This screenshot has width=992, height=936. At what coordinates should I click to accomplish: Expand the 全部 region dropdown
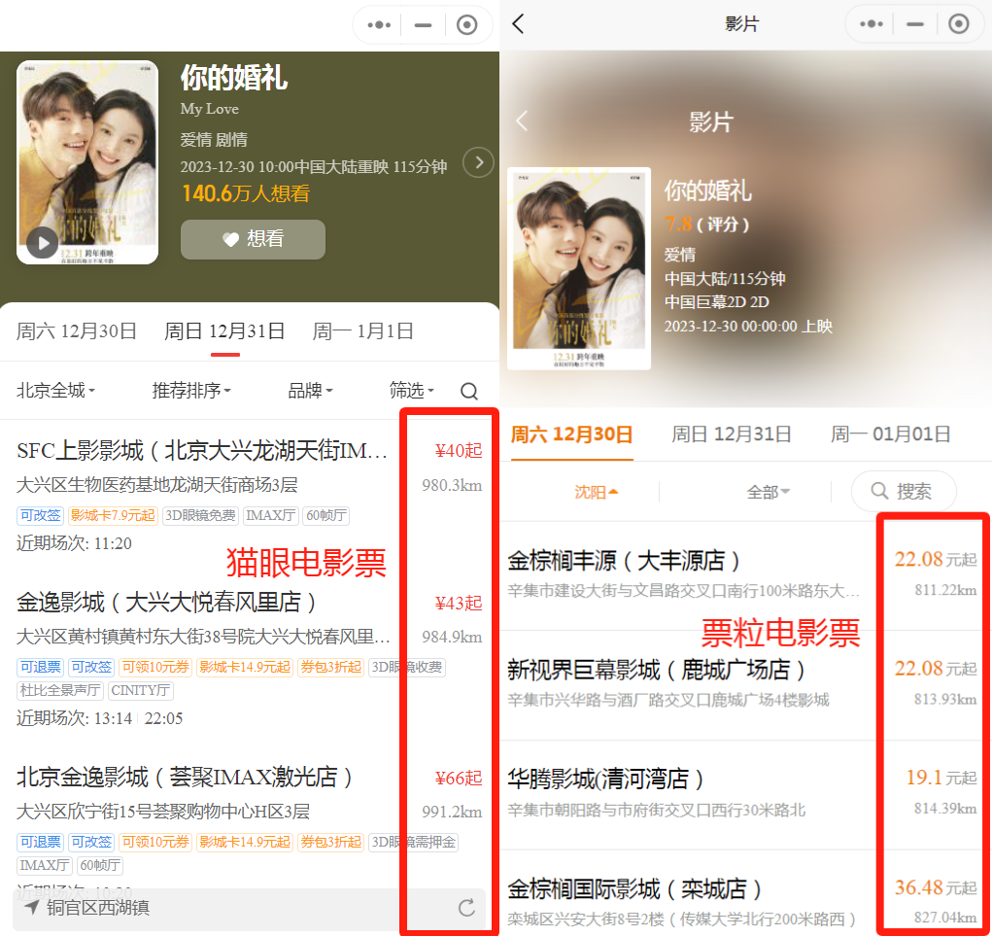(x=768, y=492)
